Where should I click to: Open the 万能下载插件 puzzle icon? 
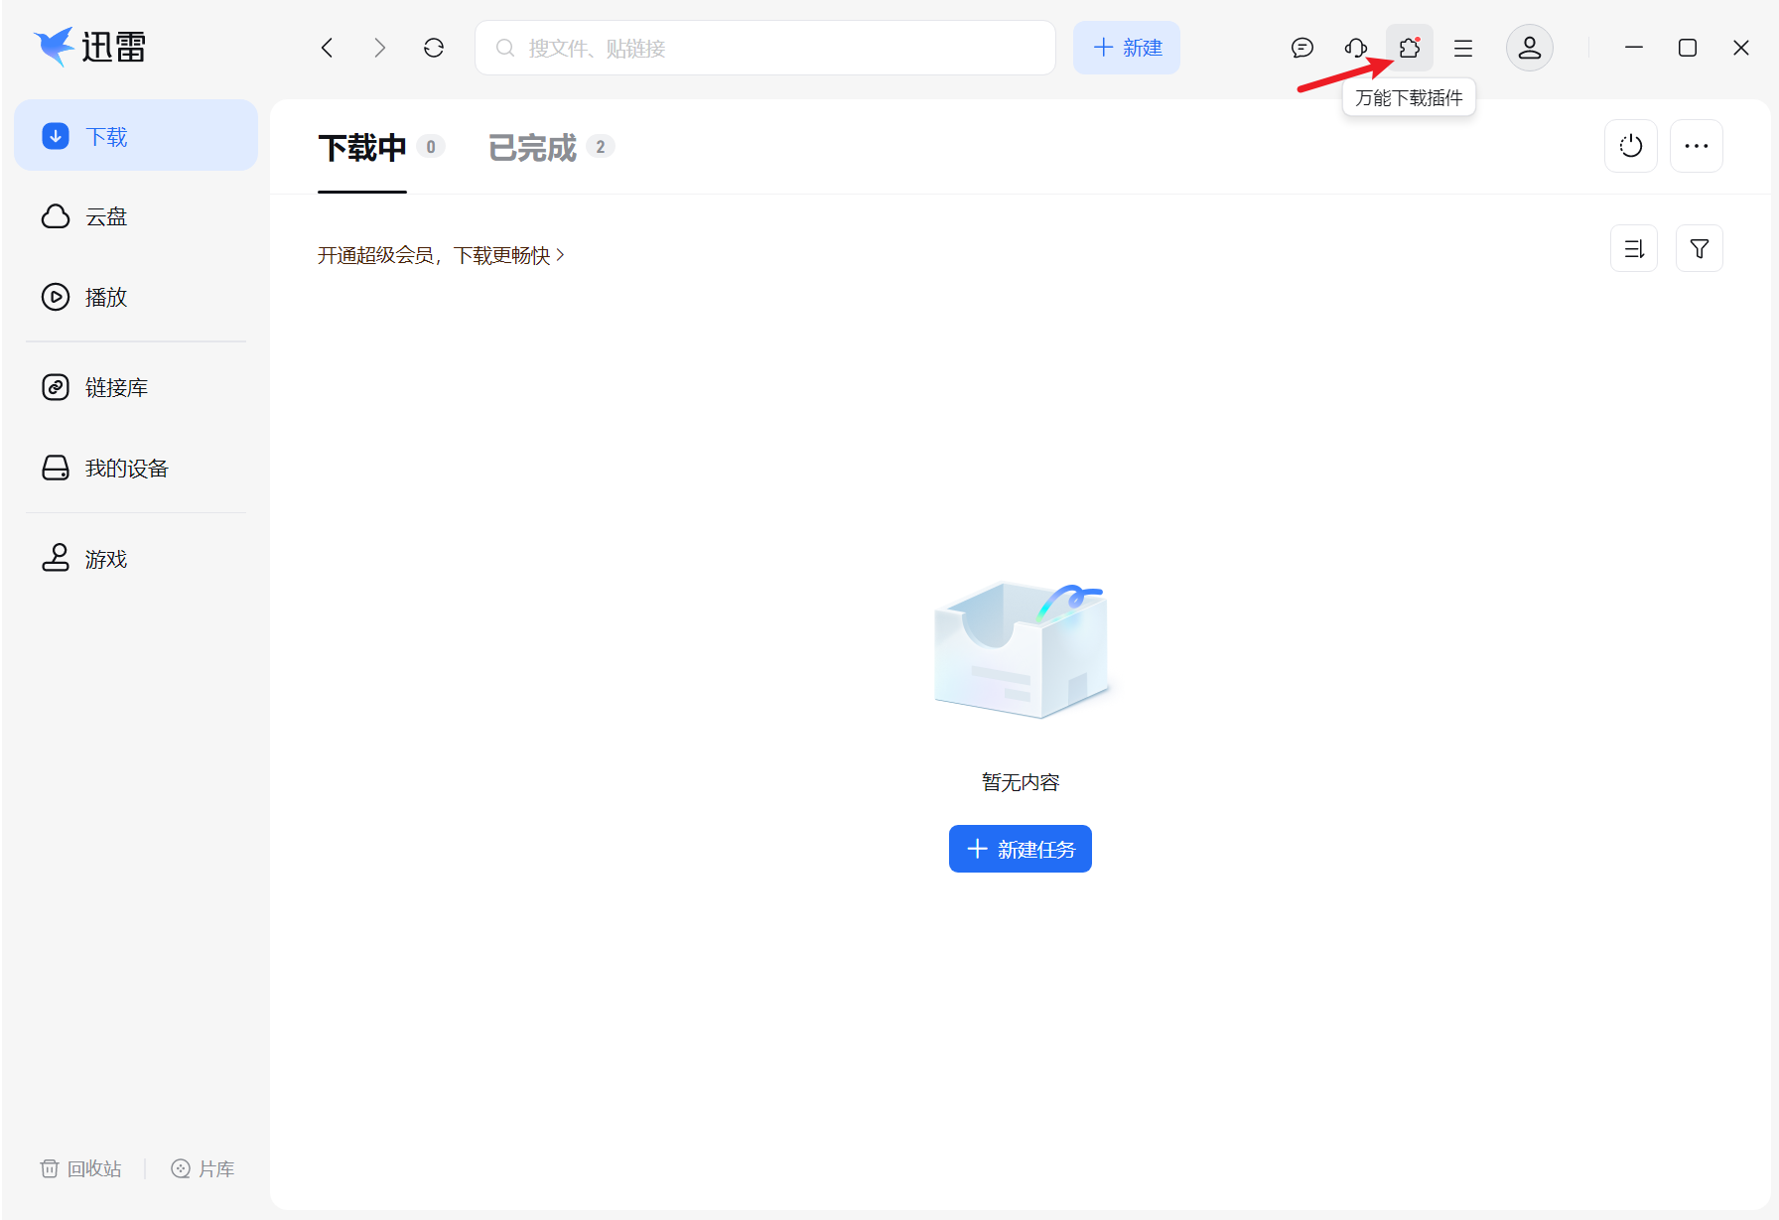click(x=1410, y=48)
